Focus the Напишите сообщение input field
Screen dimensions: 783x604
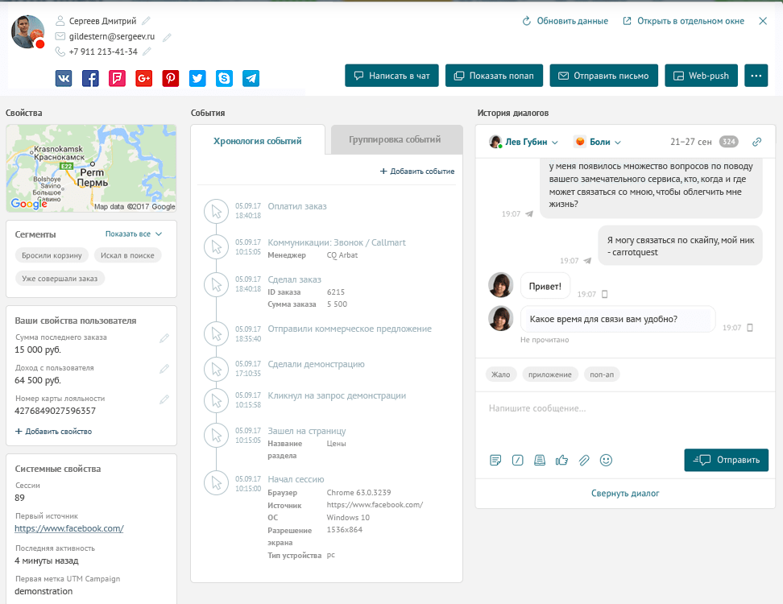624,418
